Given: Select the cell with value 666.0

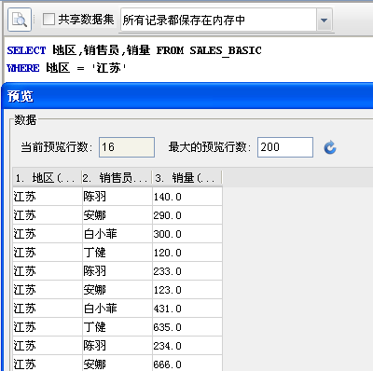Looking at the screenshot, I should tap(187, 364).
